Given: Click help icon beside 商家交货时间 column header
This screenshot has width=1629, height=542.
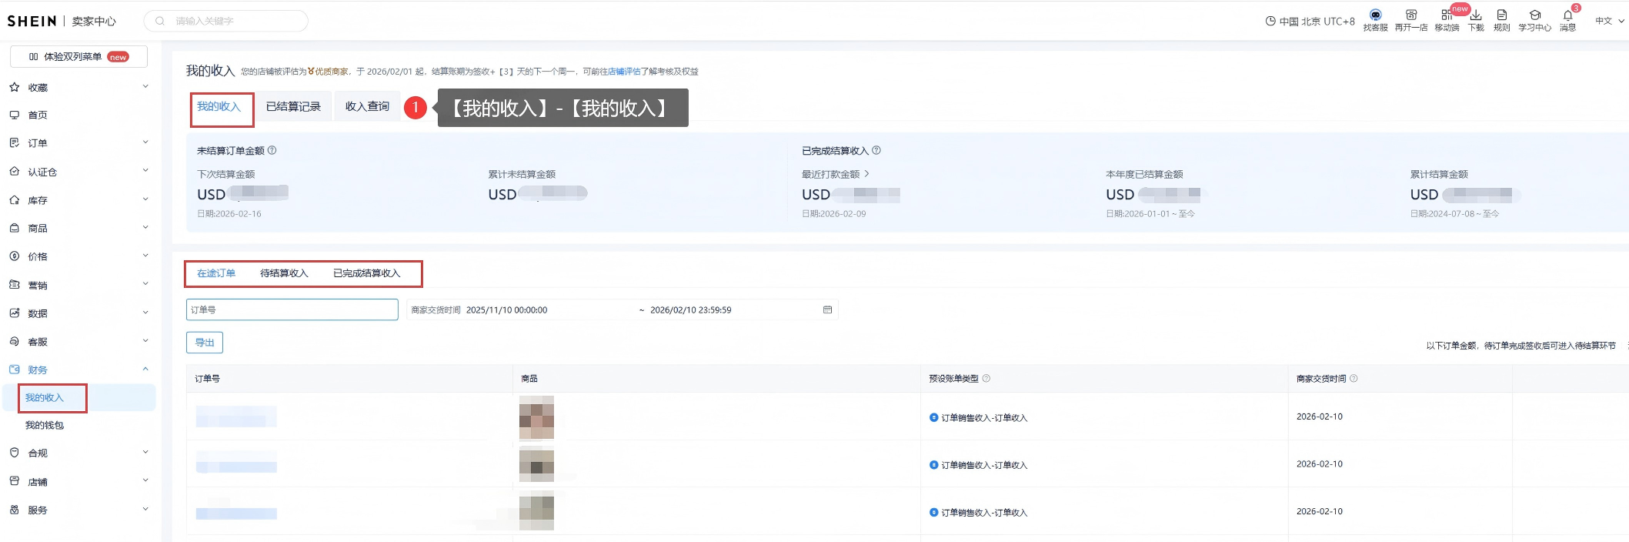Looking at the screenshot, I should 1354,378.
